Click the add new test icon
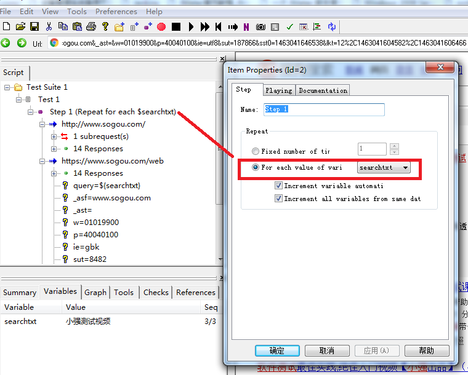Screen dimensions: 468x375 (134, 27)
